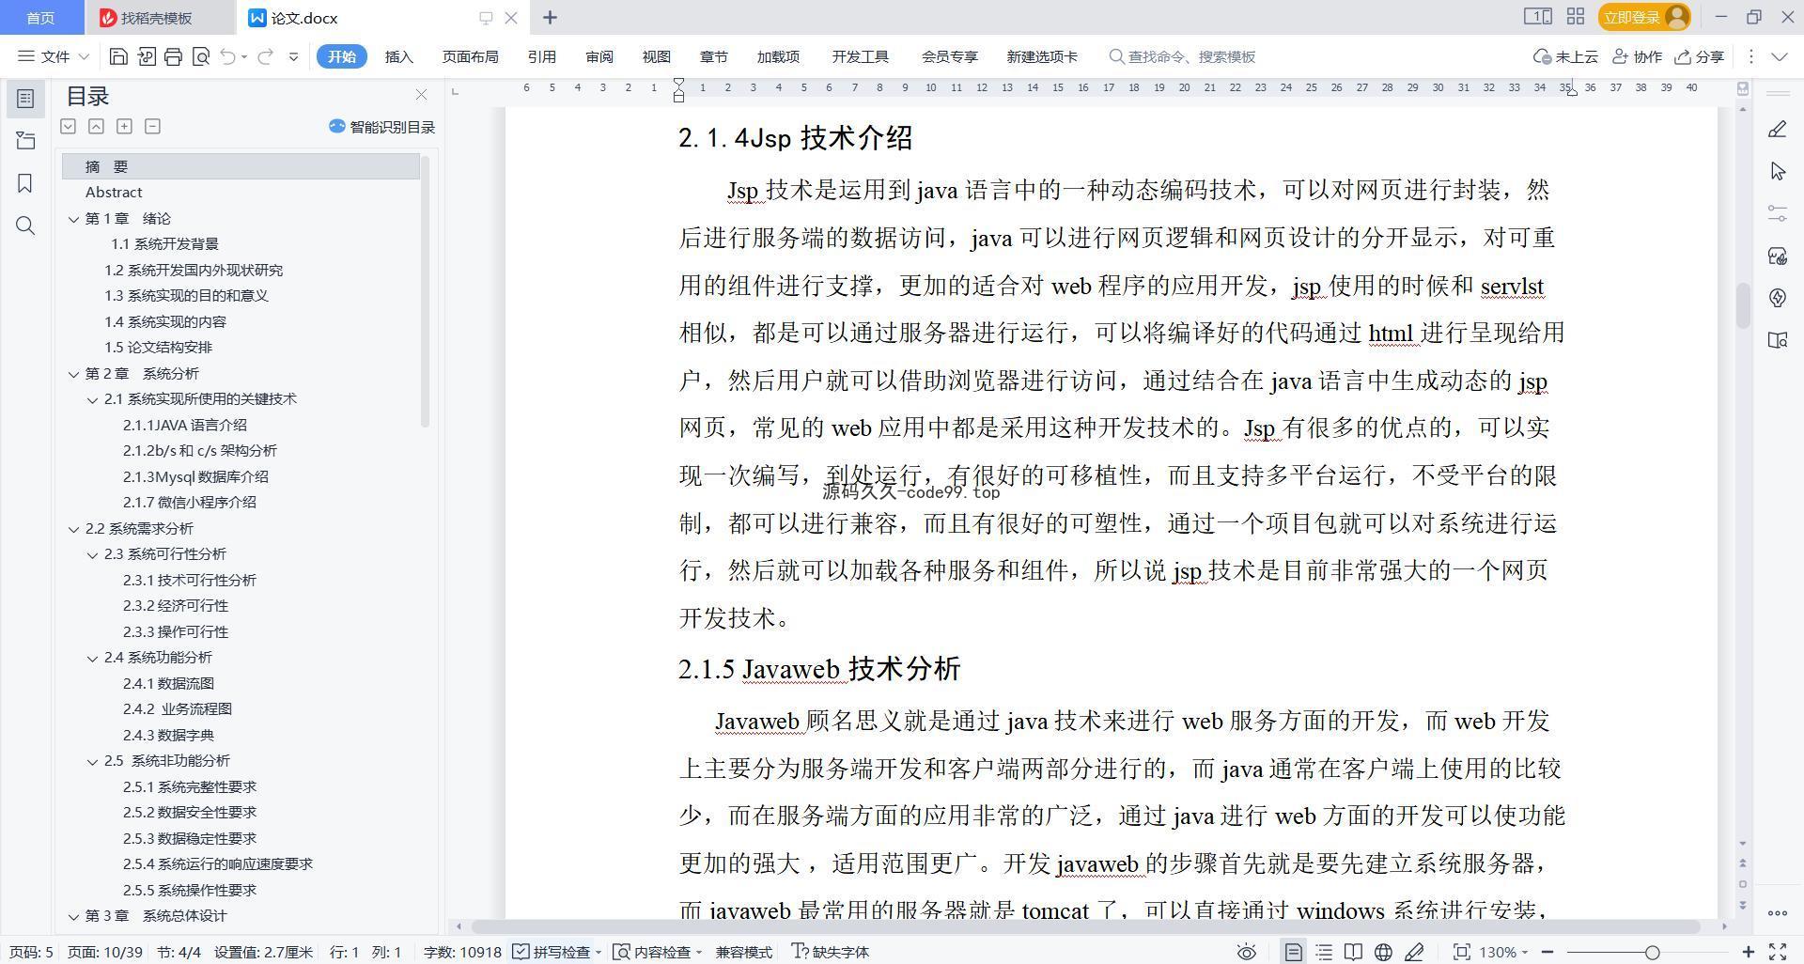The image size is (1804, 964).
Task: Click the 缺失字体 missing fonts indicator
Action: click(x=830, y=952)
